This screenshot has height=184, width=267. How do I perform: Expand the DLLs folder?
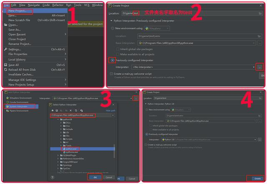pos(61,123)
